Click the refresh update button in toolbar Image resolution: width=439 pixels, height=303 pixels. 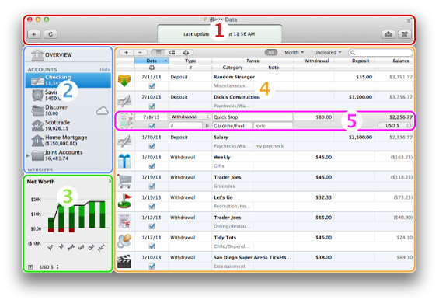(51, 34)
